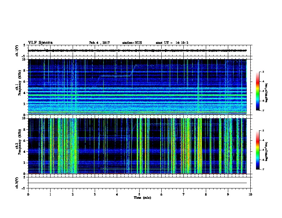Click the log(PSD) label beside the ch.2 color bar
The height and width of the screenshot is (218, 282).
coord(267,151)
